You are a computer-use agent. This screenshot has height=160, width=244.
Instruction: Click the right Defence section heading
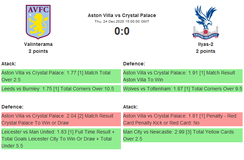(134, 64)
